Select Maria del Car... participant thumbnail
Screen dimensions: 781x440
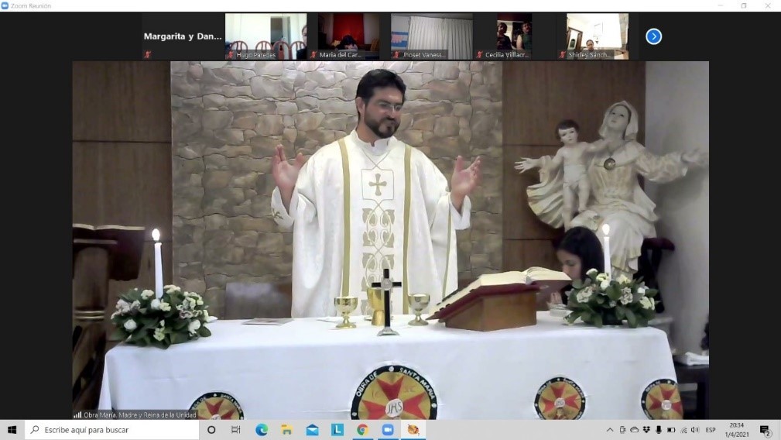point(348,36)
